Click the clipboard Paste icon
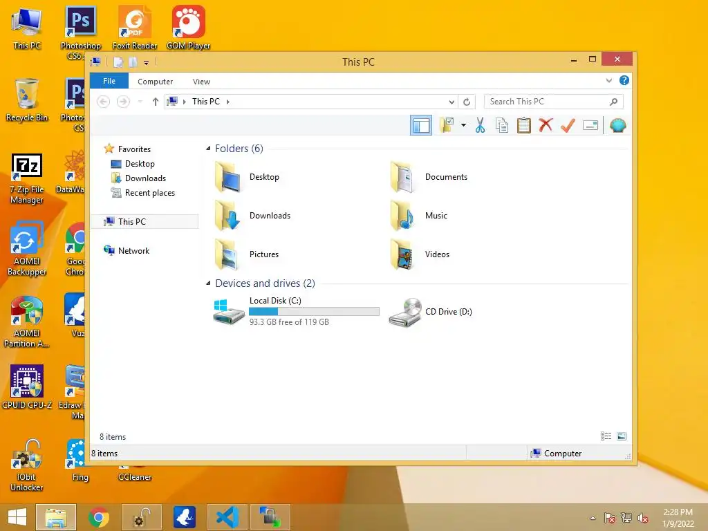Screen dimensions: 708x531 tap(524, 125)
